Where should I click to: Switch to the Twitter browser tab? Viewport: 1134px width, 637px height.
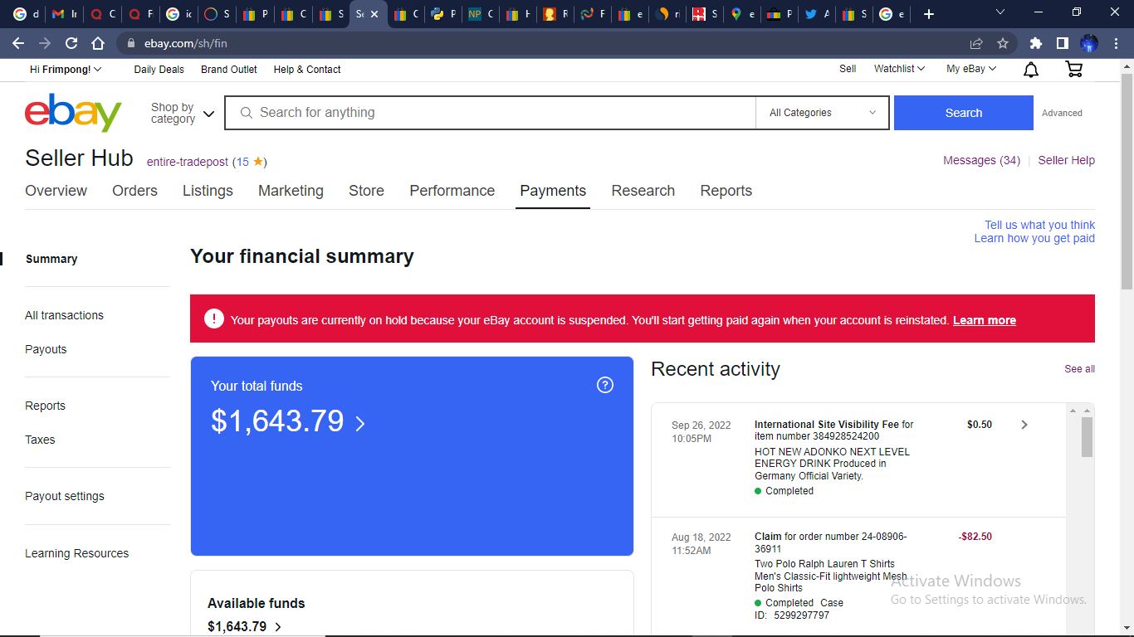coord(817,14)
